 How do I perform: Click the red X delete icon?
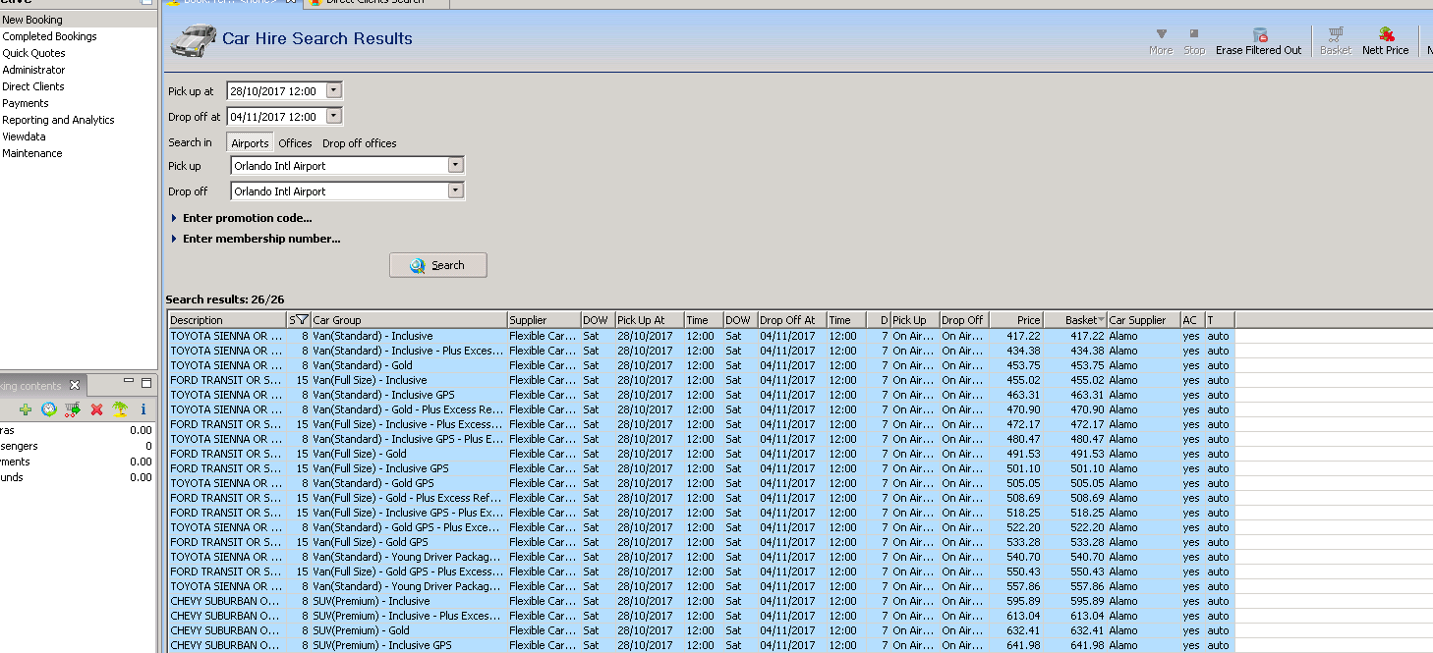coord(96,409)
